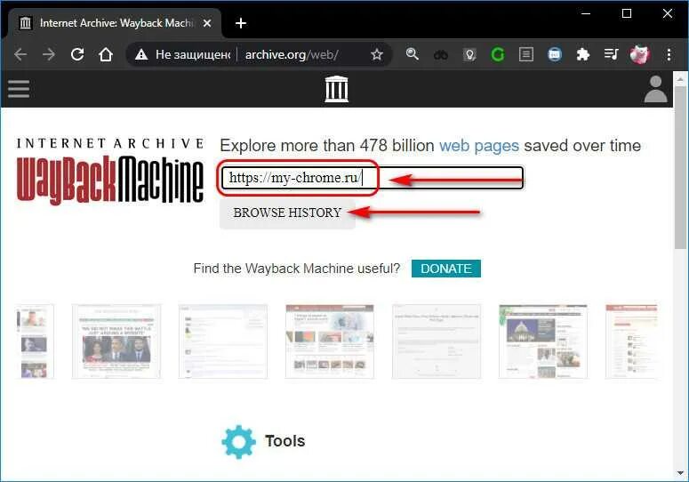Image resolution: width=689 pixels, height=482 pixels.
Task: Open the browser home page
Action: click(x=106, y=54)
